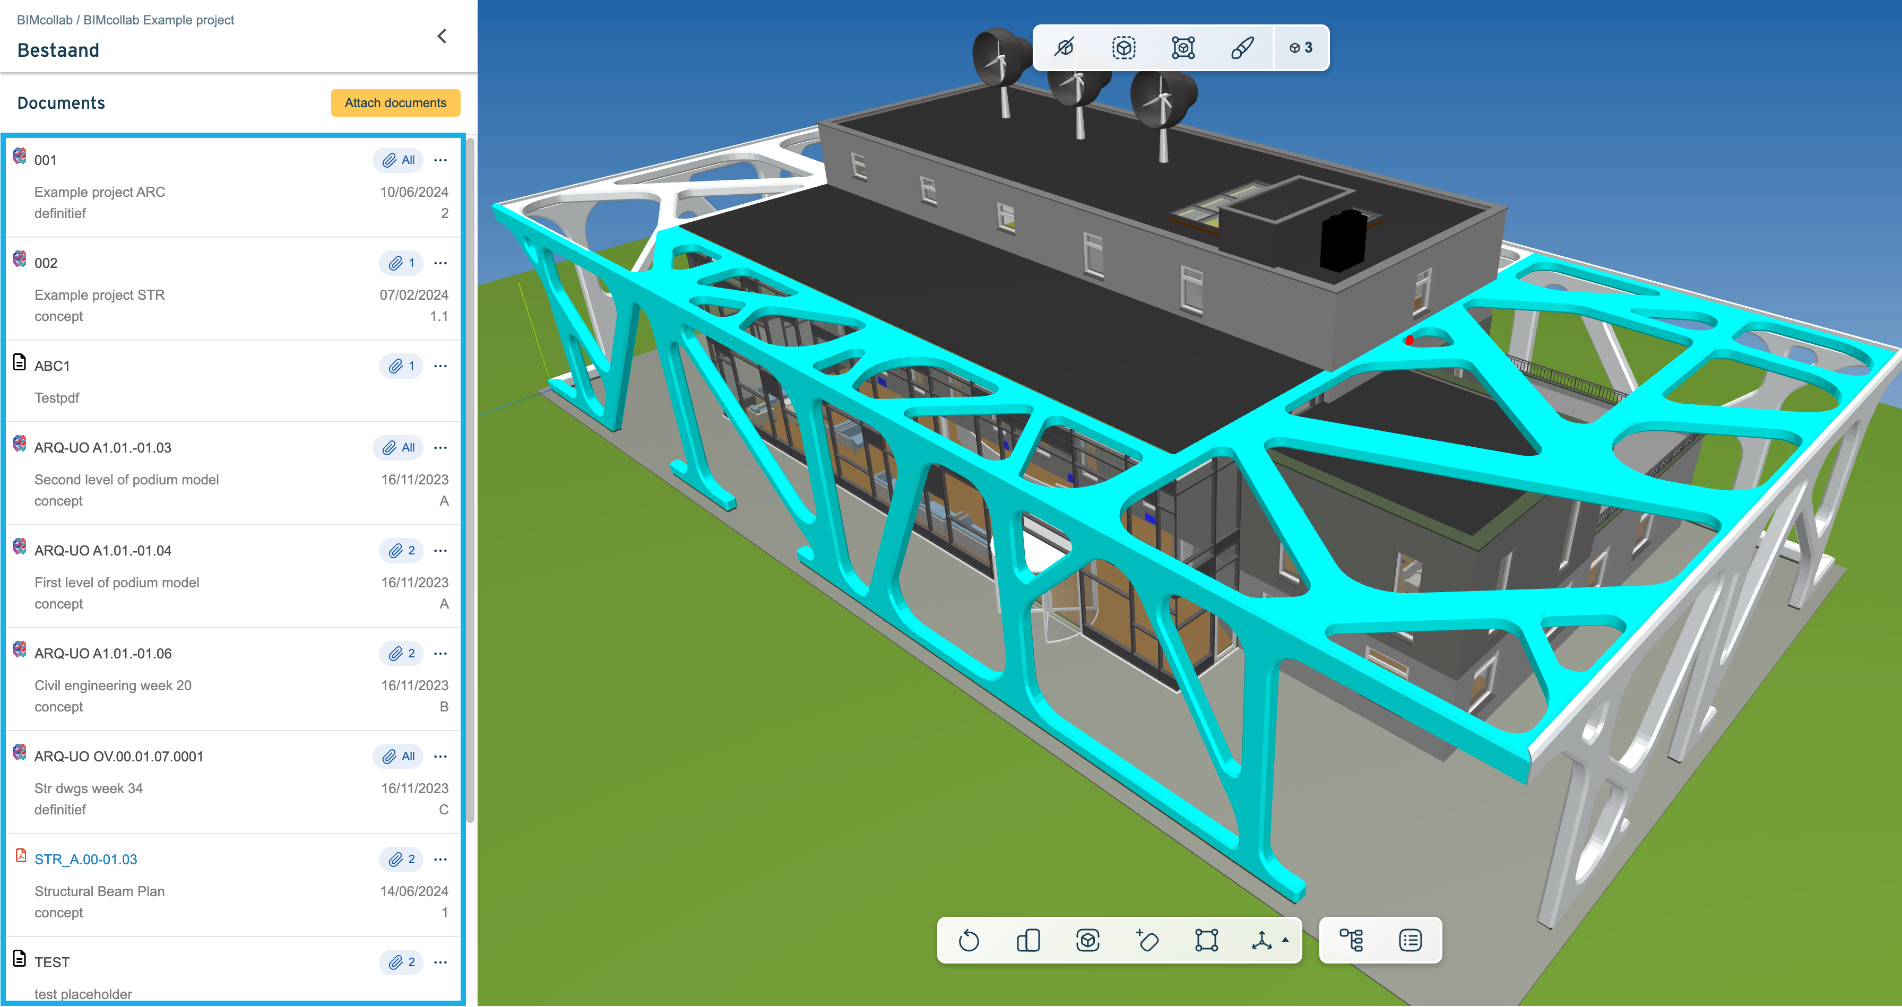
Task: Click the Structural Beam Plan description
Action: pos(100,891)
